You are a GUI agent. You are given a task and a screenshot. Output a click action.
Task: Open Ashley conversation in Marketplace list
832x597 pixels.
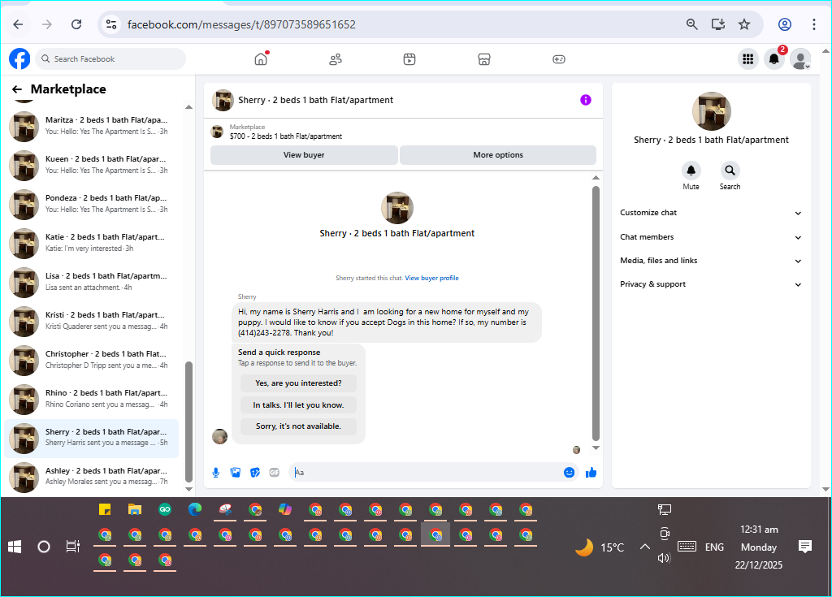coord(91,477)
